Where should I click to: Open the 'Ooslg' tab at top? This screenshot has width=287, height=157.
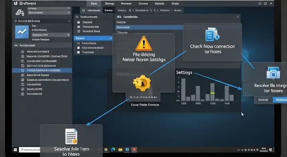coord(175,4)
